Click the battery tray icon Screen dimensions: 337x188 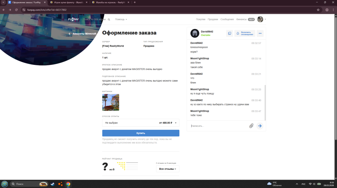click(x=319, y=184)
